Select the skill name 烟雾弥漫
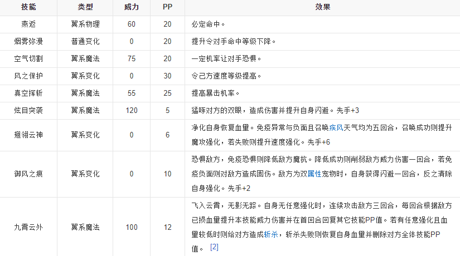This screenshot has width=460, height=256. [x=28, y=41]
